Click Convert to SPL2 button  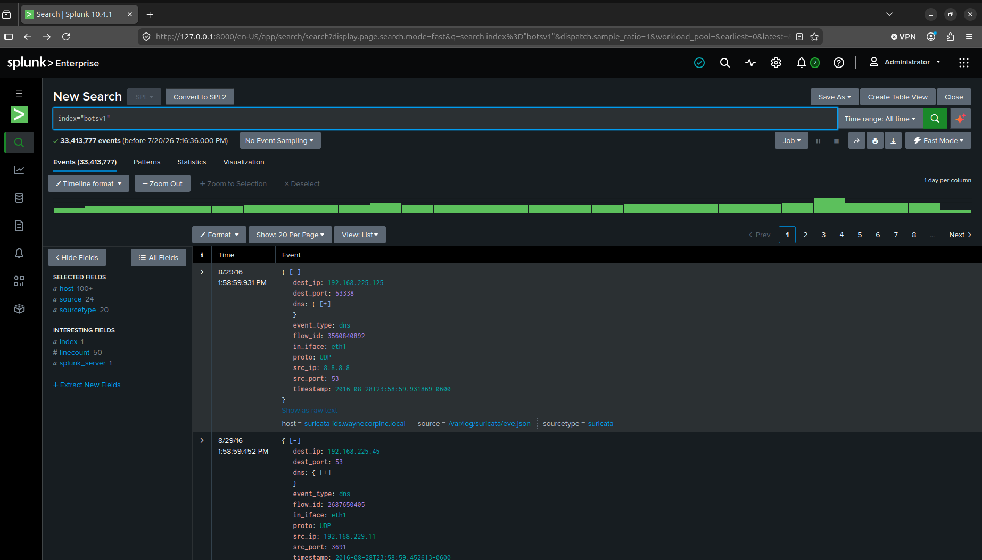pyautogui.click(x=200, y=97)
